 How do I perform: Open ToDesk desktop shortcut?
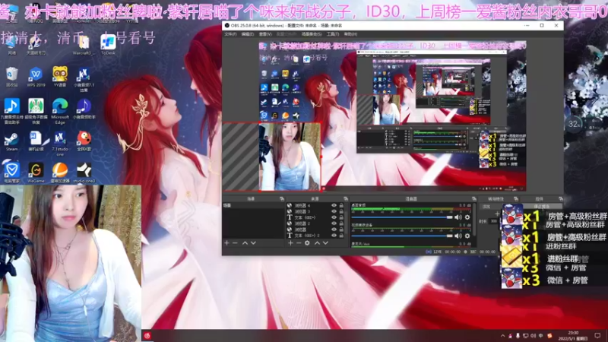click(108, 44)
